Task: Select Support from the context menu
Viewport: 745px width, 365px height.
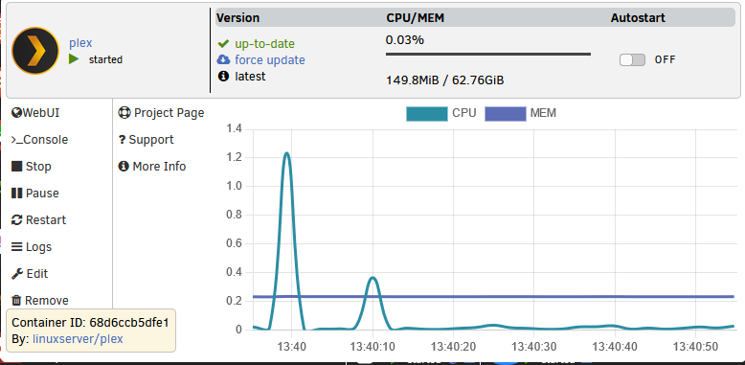Action: coord(146,140)
